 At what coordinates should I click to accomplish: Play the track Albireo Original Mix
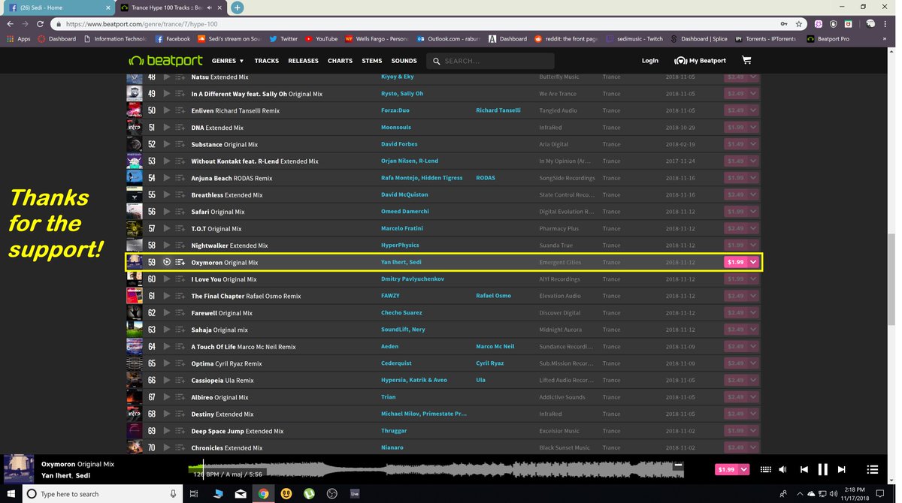[167, 397]
